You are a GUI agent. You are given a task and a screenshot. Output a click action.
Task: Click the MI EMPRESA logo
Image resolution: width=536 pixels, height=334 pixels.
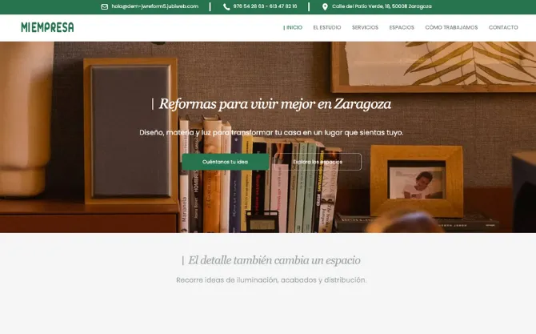coord(47,27)
